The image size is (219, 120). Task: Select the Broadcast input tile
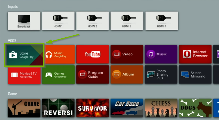pos(24,21)
